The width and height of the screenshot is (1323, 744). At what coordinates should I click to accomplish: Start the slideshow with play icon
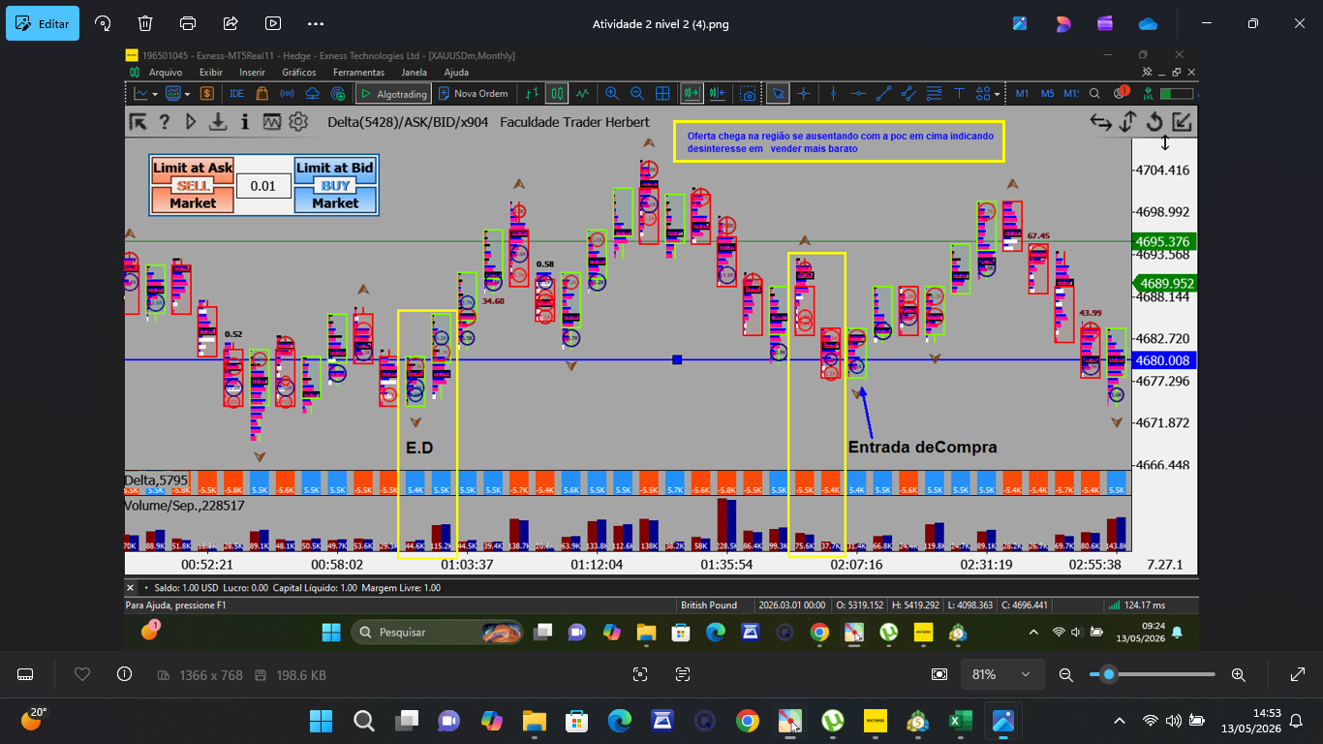[x=273, y=23]
